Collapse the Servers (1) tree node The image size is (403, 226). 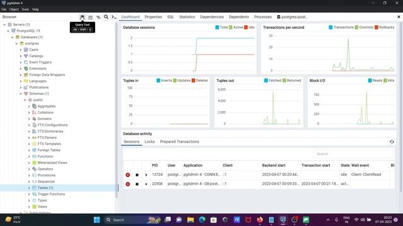4,24
